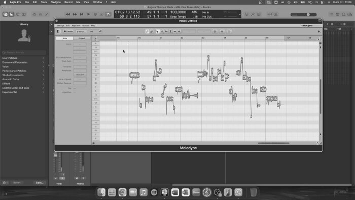
Task: Click the Save... button in Library
Action: pos(40,183)
